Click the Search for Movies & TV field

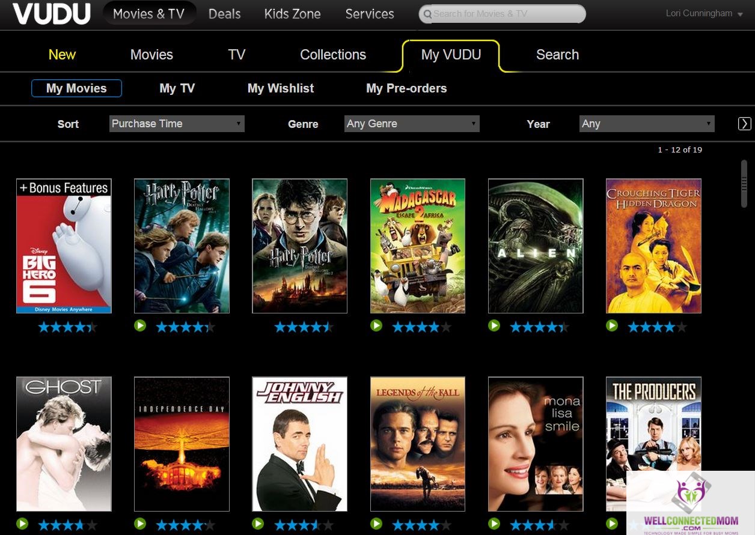pos(502,14)
